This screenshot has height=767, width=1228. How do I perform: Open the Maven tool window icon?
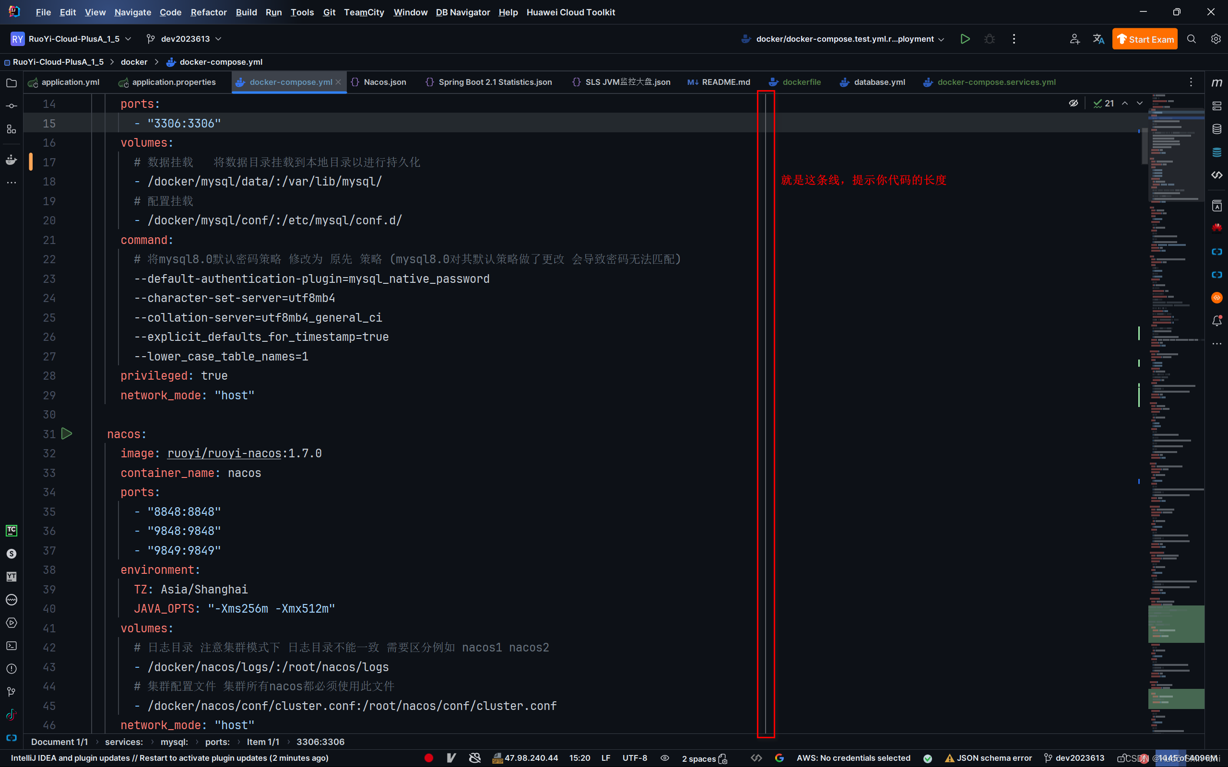click(x=1217, y=82)
